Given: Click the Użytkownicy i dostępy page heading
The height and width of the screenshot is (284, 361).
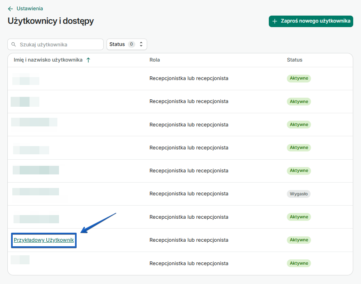Looking at the screenshot, I should pos(51,21).
